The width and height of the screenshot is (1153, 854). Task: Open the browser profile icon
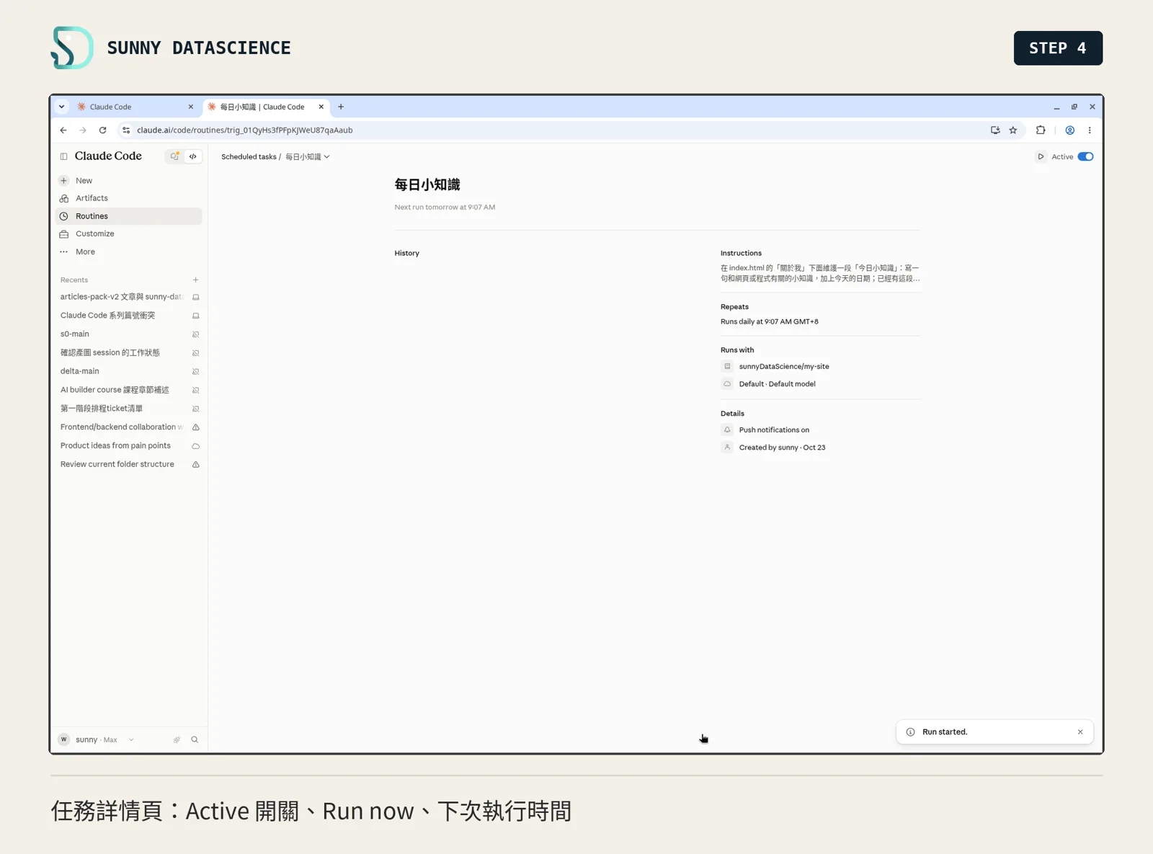[1070, 130]
